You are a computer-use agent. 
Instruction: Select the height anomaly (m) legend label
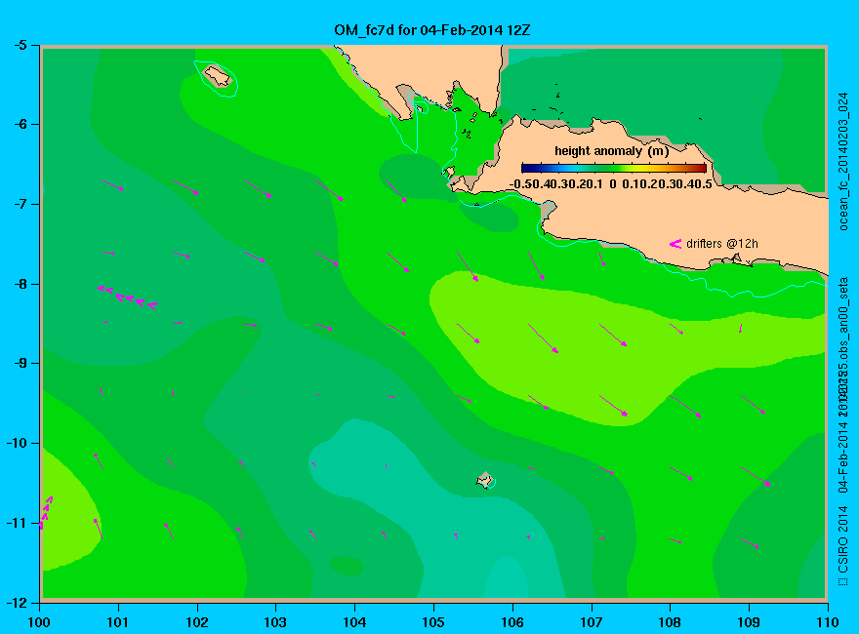coord(611,150)
